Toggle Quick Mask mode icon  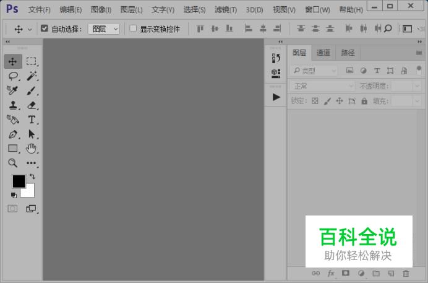coord(12,209)
